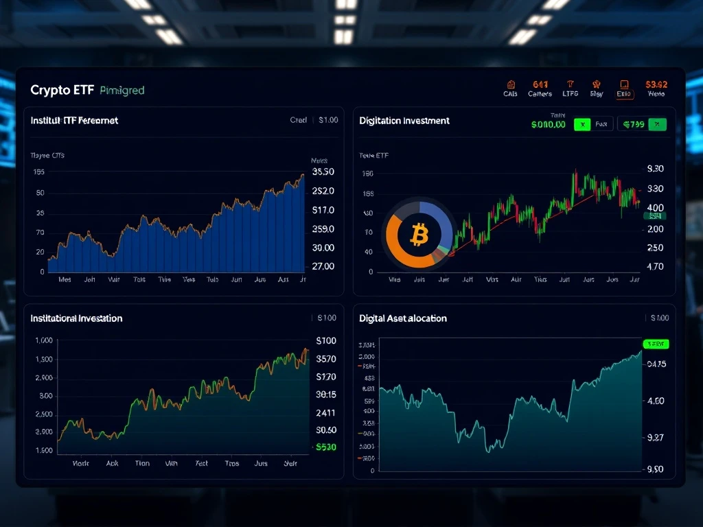Click the Tlayee CTS chart label
This screenshot has height=527, width=703.
(47, 156)
